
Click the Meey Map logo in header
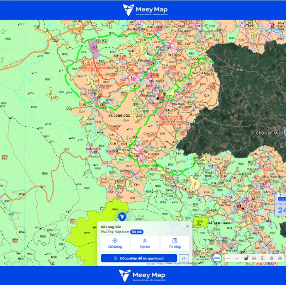[x=145, y=10]
